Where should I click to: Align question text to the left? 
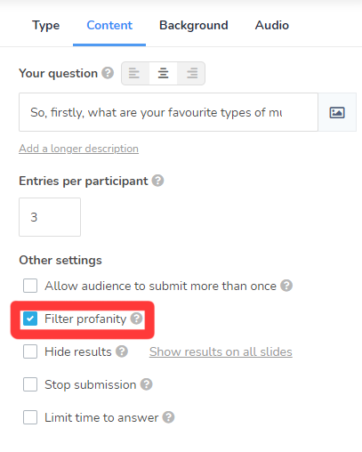click(135, 73)
